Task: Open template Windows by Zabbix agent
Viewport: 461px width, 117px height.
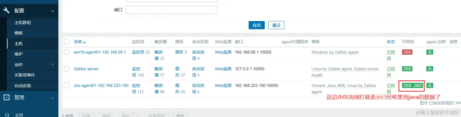Action: pyautogui.click(x=335, y=52)
